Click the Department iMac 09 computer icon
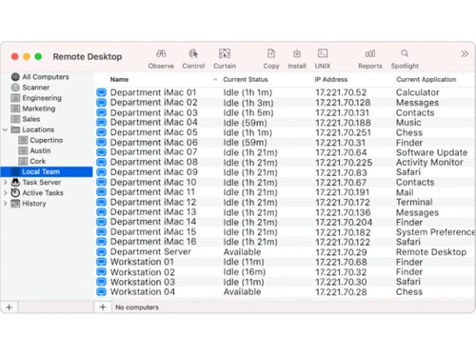Image resolution: width=476 pixels, height=357 pixels. [x=101, y=172]
